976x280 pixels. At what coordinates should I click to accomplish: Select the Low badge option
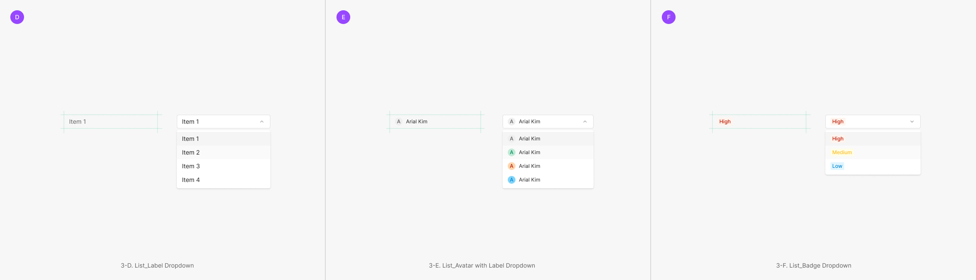(837, 166)
